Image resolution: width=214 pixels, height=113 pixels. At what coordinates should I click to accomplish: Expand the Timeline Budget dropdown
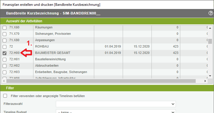116,112
